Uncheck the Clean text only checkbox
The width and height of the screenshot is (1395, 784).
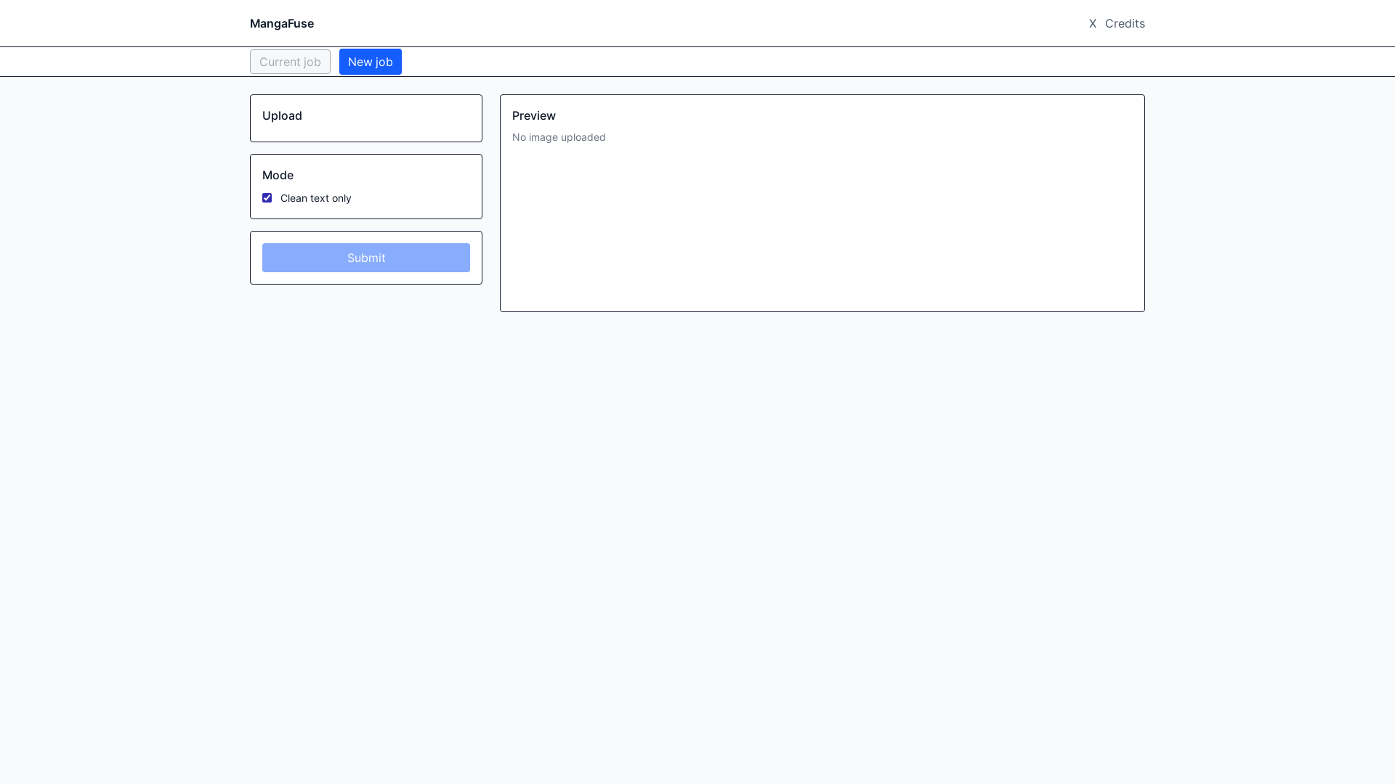(267, 198)
